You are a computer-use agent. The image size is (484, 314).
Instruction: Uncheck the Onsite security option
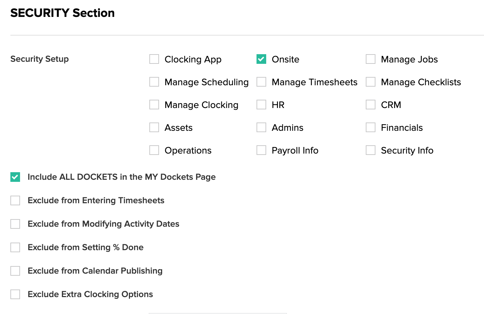[x=261, y=59]
